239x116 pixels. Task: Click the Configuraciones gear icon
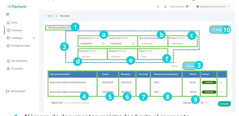[8, 46]
